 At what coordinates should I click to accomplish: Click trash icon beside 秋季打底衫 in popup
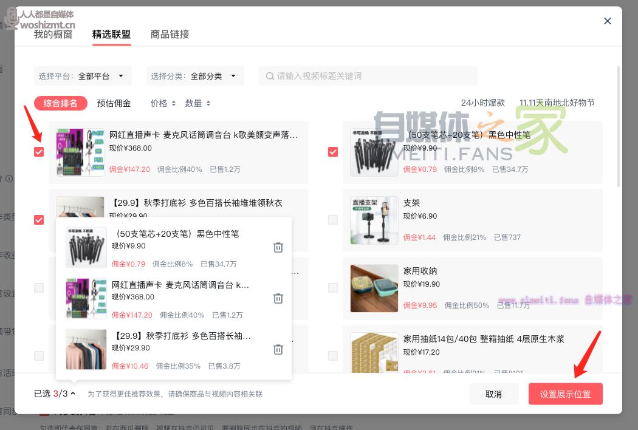278,349
